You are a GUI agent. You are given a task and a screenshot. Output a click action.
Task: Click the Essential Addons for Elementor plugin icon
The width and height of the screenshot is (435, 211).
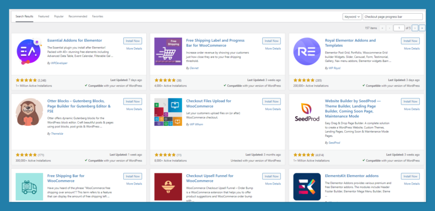29,51
